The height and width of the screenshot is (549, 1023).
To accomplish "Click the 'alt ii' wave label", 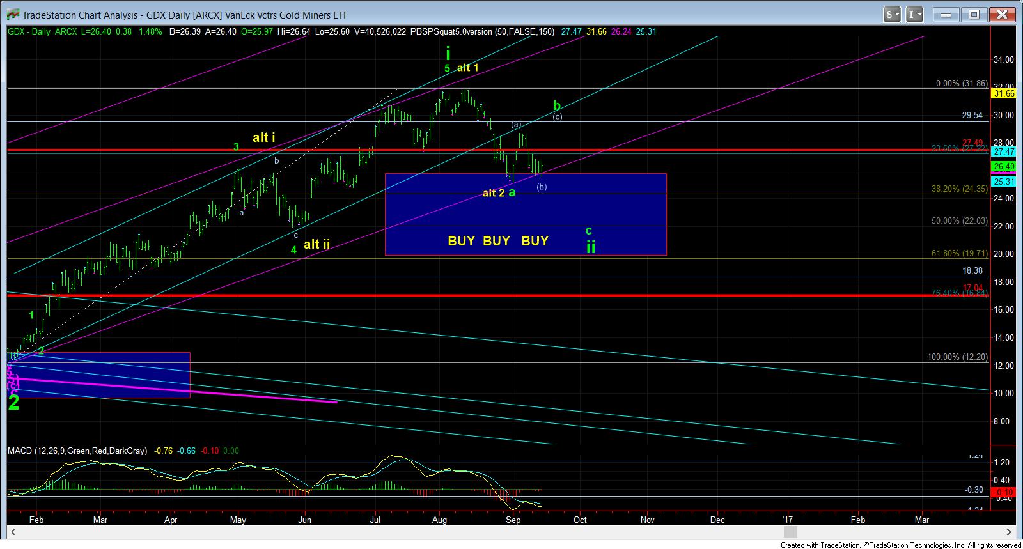I will click(316, 244).
